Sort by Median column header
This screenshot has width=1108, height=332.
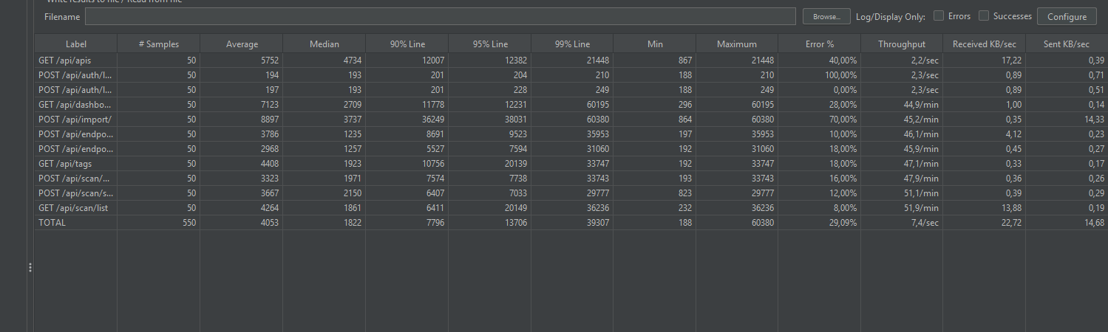(x=324, y=44)
